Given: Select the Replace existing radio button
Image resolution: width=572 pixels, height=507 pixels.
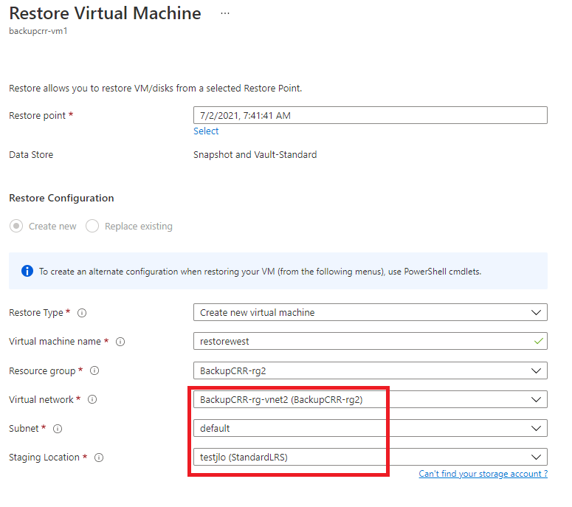Looking at the screenshot, I should point(92,226).
